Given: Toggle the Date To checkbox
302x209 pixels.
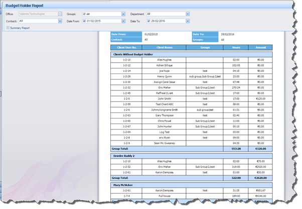Looking at the screenshot, I should (148, 21).
